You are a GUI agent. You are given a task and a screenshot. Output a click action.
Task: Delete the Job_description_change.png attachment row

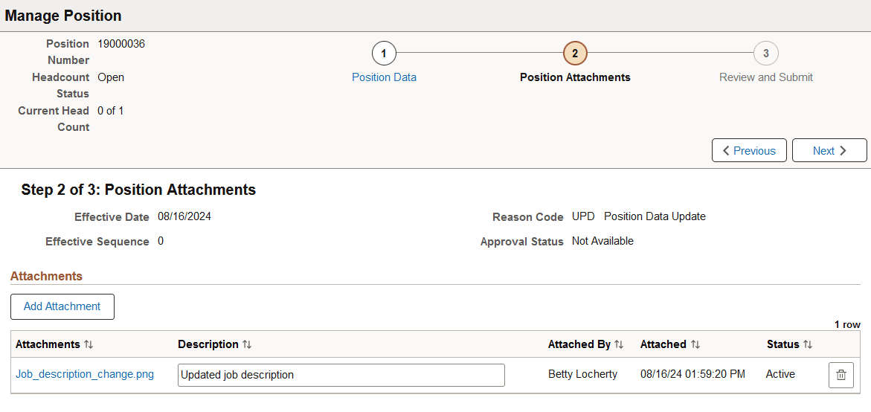tap(841, 375)
